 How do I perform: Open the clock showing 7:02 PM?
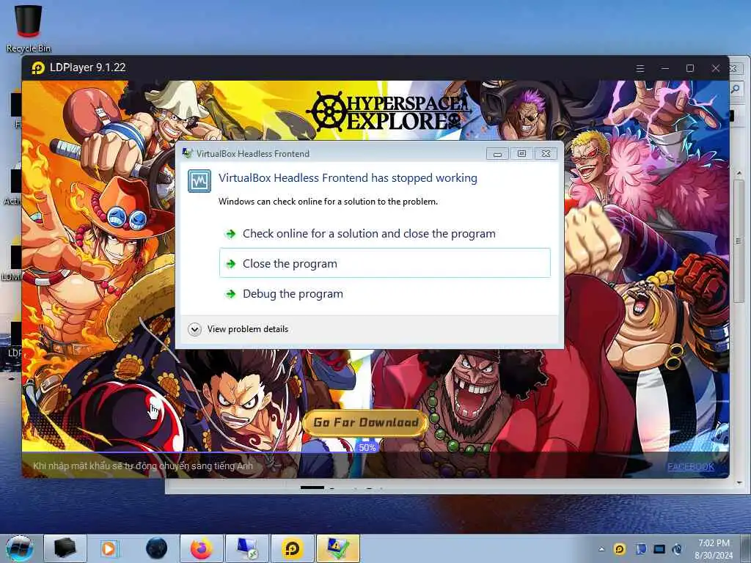pos(714,549)
